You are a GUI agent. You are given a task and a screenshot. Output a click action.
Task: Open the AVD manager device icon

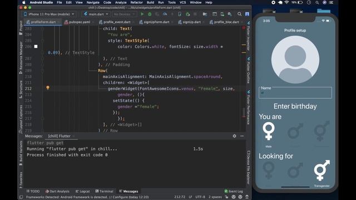pyautogui.click(x=222, y=14)
